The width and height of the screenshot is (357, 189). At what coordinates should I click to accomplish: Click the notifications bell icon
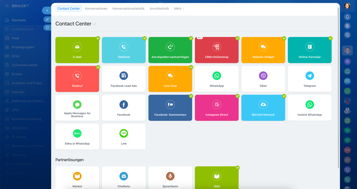pos(347,17)
